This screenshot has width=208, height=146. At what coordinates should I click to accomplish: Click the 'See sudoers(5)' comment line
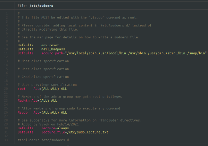80,120
